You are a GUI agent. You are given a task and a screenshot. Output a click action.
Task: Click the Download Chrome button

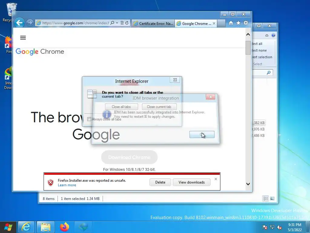tap(129, 157)
